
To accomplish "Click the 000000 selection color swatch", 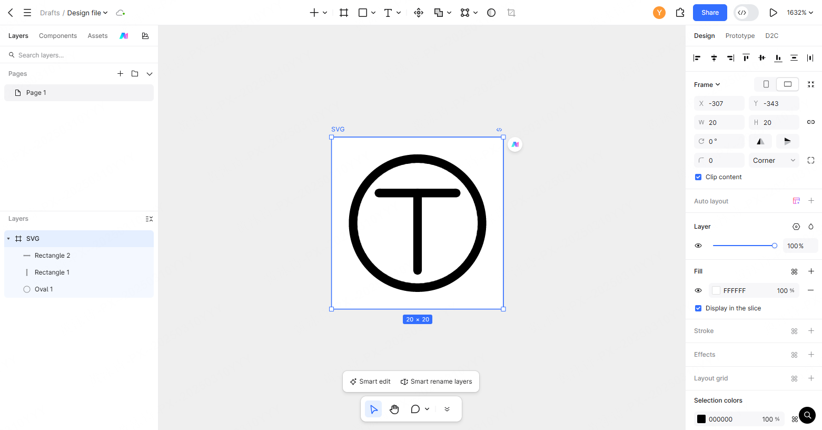I will pyautogui.click(x=701, y=419).
